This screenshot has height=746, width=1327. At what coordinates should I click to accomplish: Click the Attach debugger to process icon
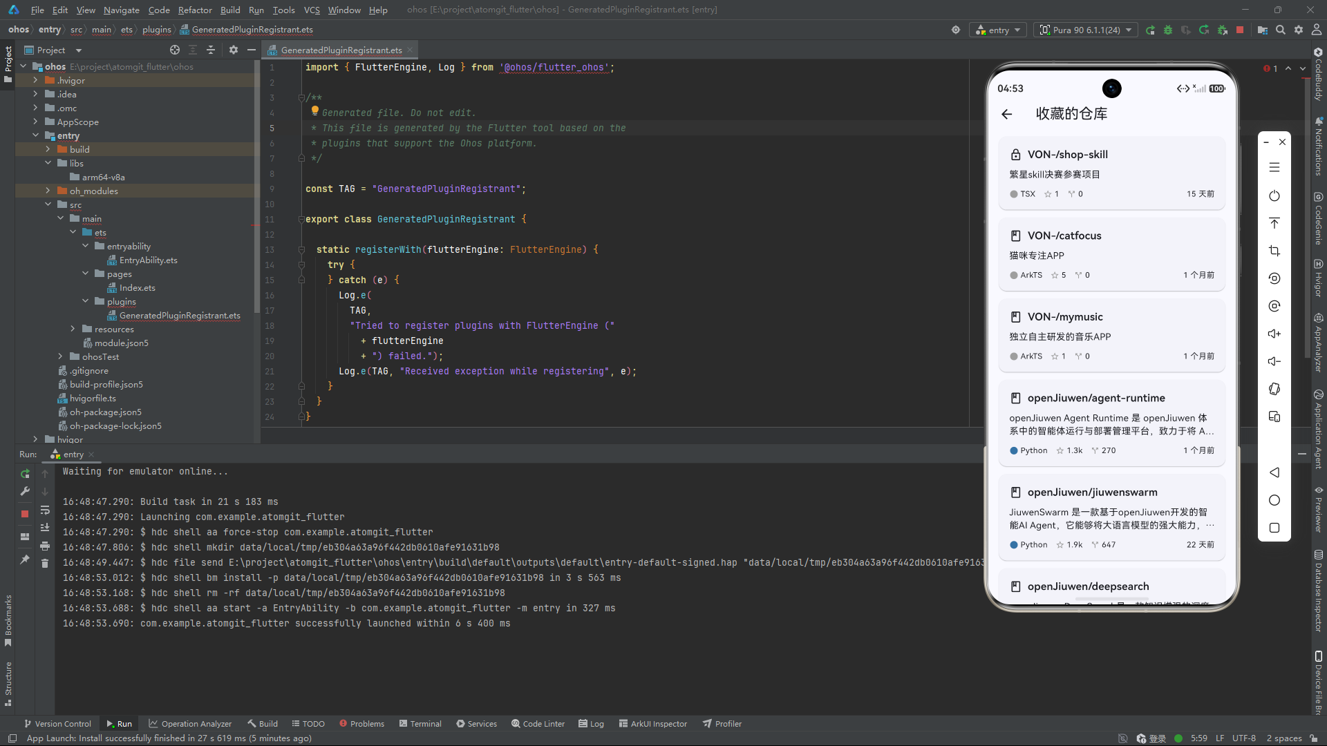[1222, 30]
